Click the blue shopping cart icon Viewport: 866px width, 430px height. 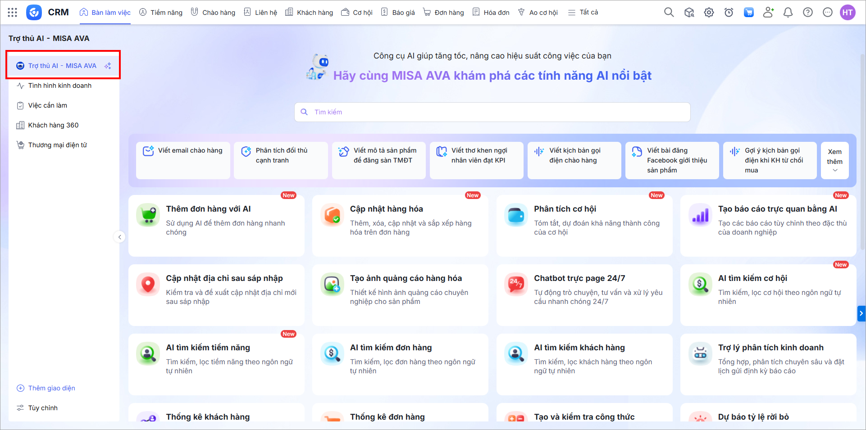coord(748,13)
